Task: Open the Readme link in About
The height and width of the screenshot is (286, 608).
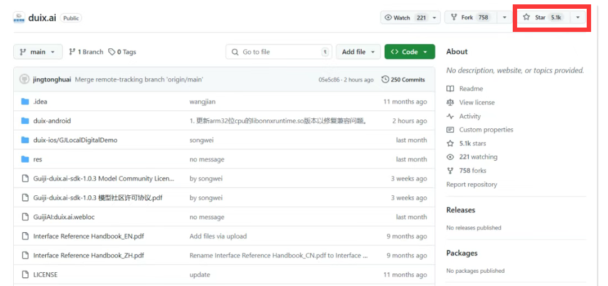Action: pos(471,89)
